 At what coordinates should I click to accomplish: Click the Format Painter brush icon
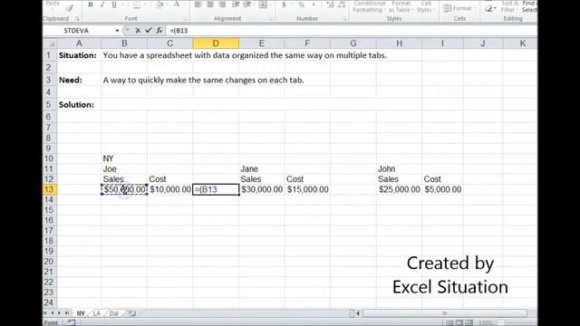(70, 8)
